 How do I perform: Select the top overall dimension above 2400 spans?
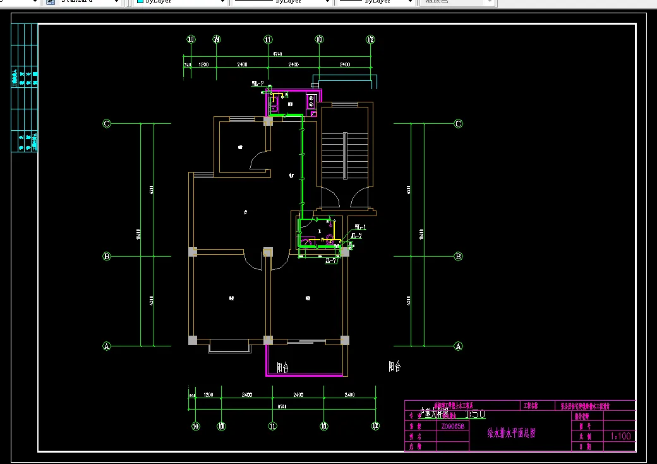point(278,54)
